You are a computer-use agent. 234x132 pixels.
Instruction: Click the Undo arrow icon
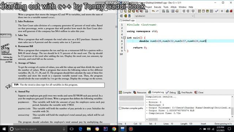click(153, 11)
